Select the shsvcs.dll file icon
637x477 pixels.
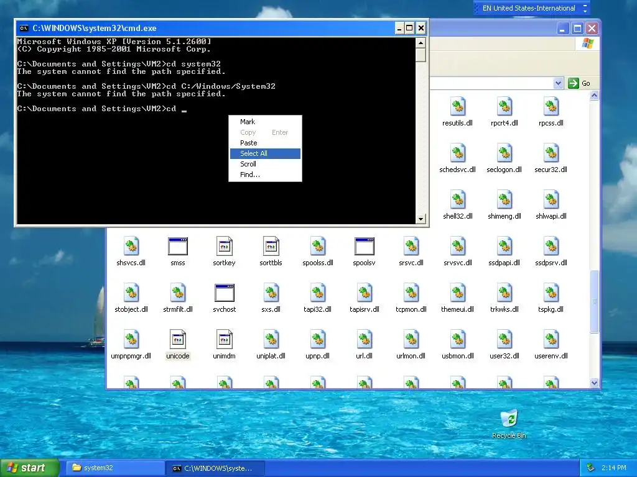pos(131,246)
